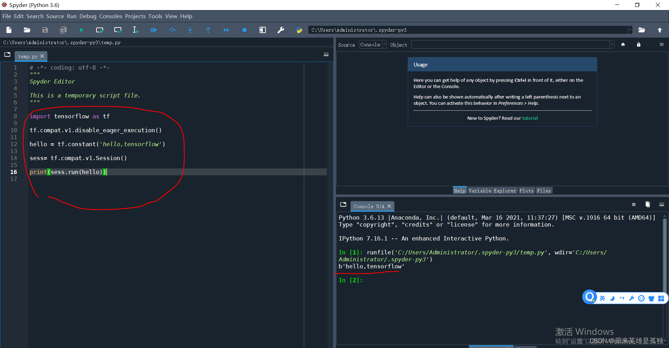Viewport: 669px width, 348px height.
Task: Create a new file with the toolbar icon
Action: click(9, 30)
